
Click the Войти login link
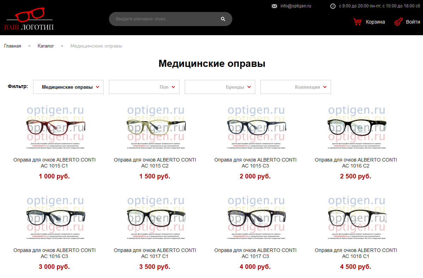click(413, 22)
